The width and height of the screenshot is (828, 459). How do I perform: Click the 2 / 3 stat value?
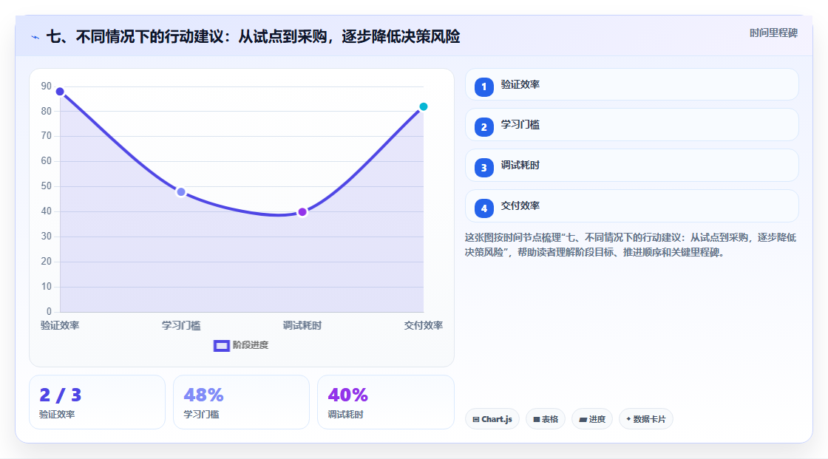60,395
